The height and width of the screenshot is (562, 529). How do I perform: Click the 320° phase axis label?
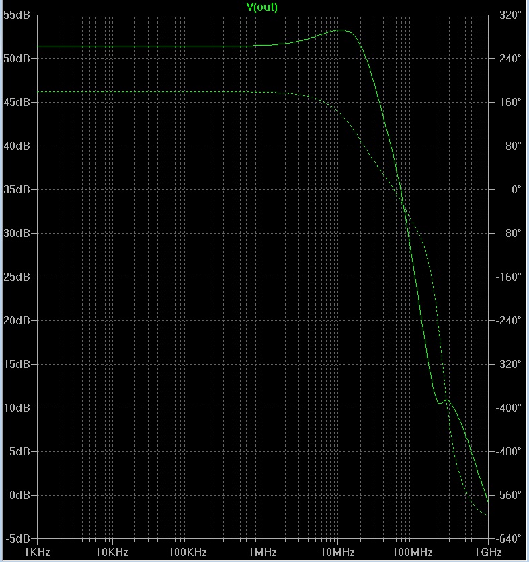click(510, 15)
